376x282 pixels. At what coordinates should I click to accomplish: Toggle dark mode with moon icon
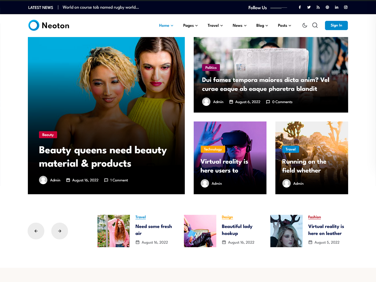(x=305, y=25)
